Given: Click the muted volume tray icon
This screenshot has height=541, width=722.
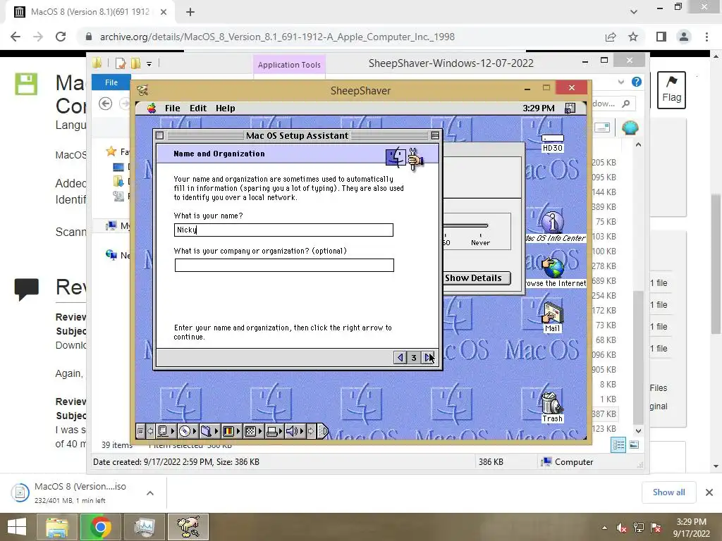Looking at the screenshot, I should [622, 528].
